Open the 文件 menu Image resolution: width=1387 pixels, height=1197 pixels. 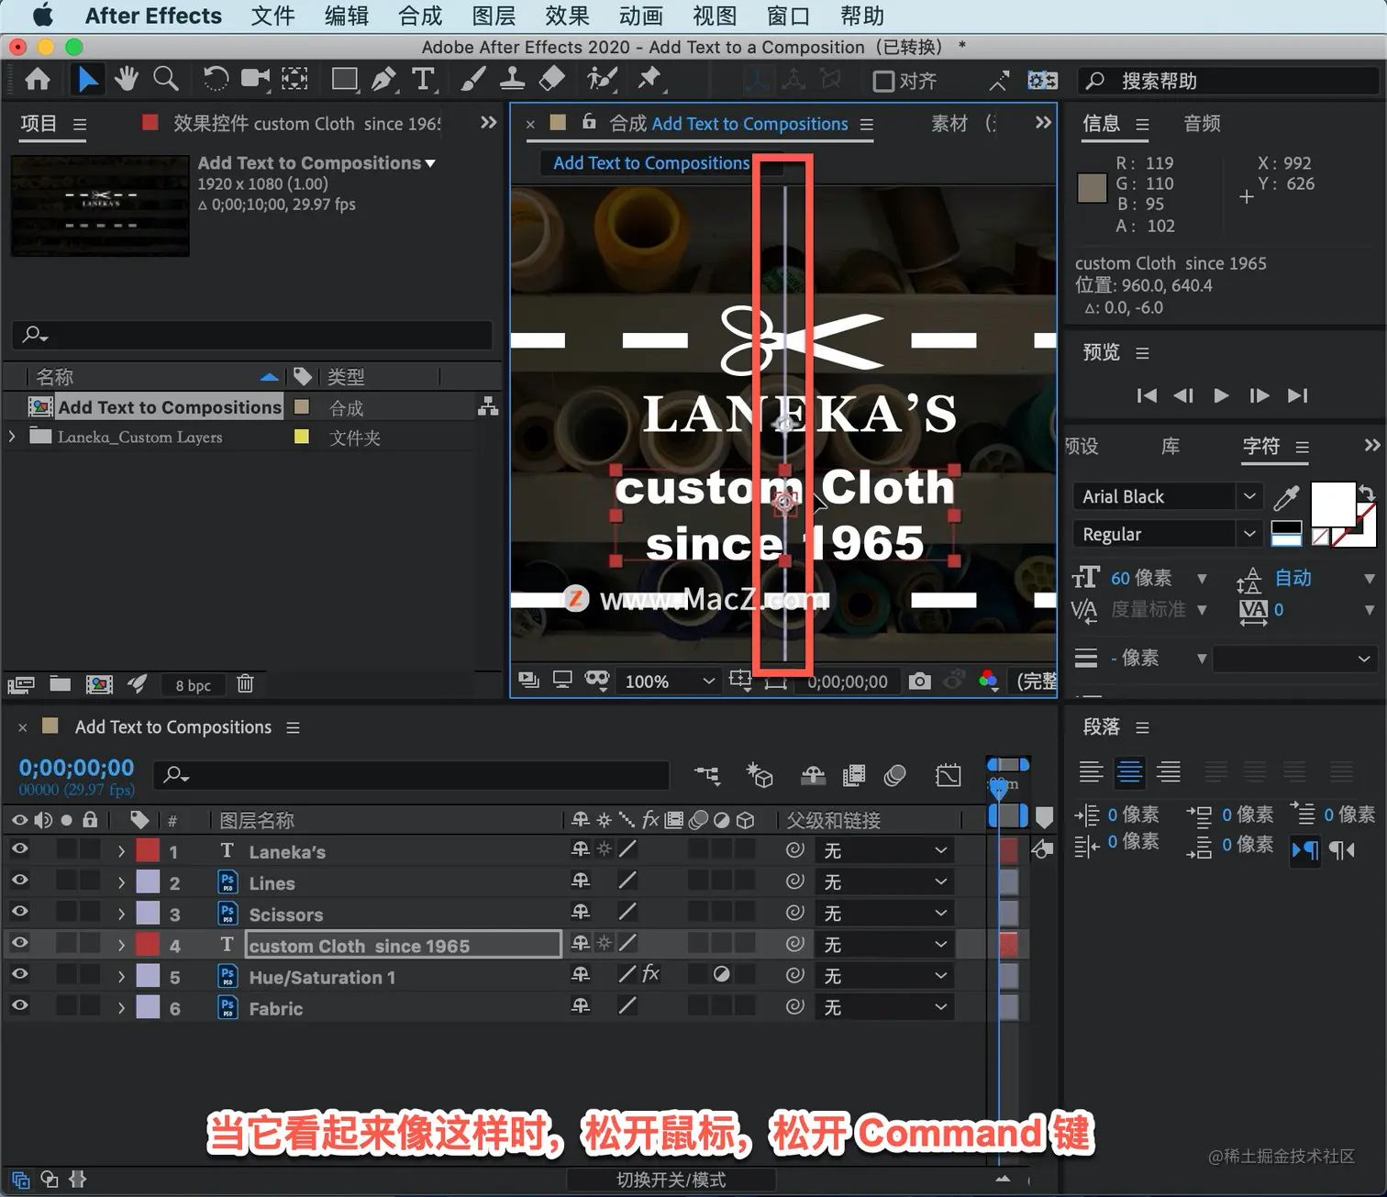pyautogui.click(x=273, y=17)
